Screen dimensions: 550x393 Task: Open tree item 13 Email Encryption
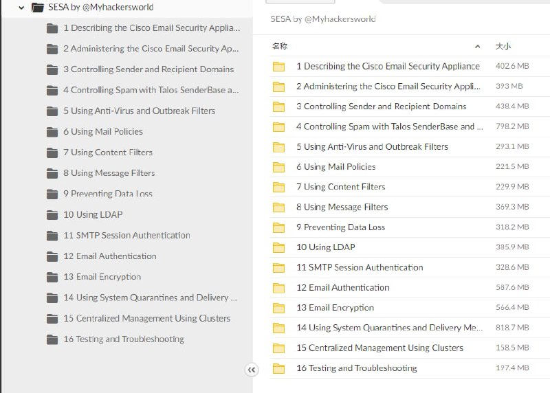[102, 277]
